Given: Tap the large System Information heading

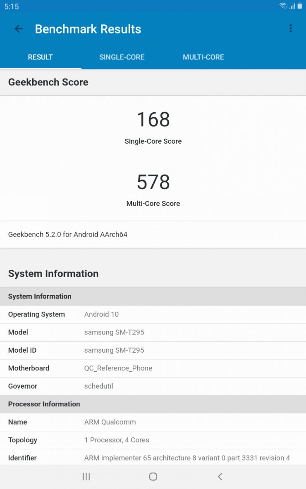Looking at the screenshot, I should point(53,273).
